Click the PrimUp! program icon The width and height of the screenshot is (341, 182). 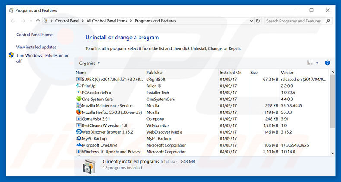(x=79, y=86)
